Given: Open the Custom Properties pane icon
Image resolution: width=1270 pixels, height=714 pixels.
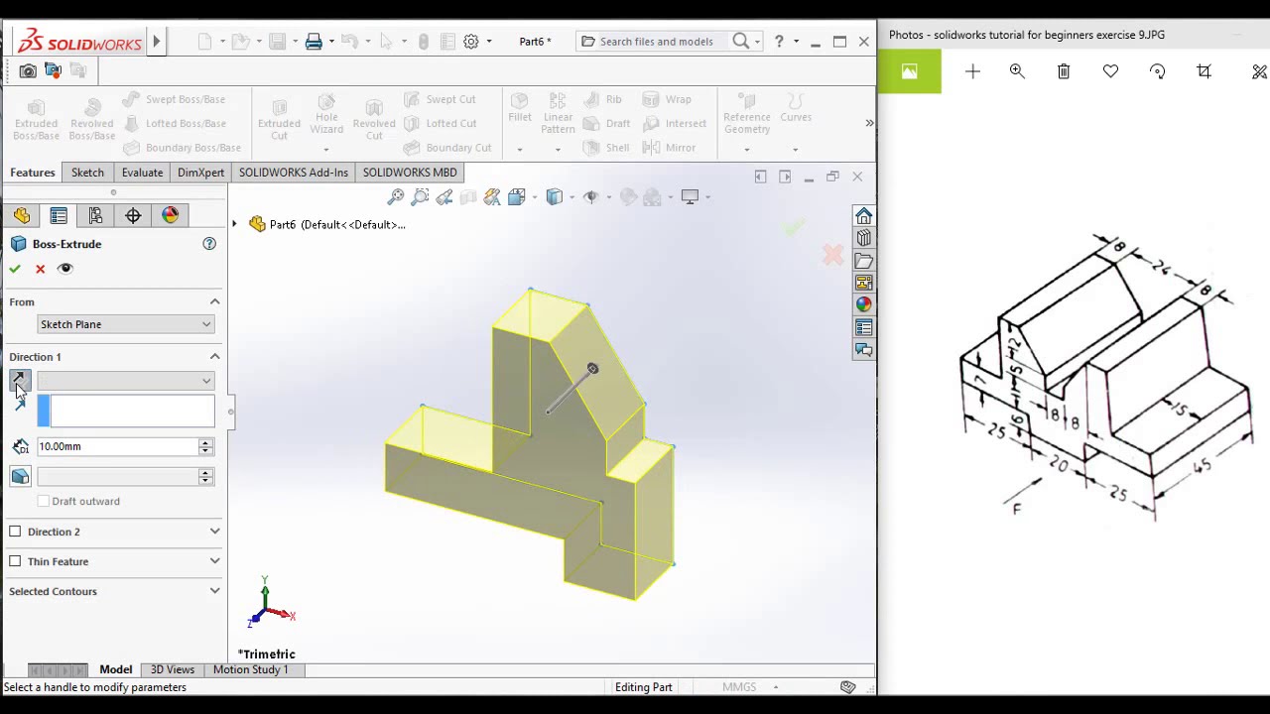Looking at the screenshot, I should coord(863,328).
